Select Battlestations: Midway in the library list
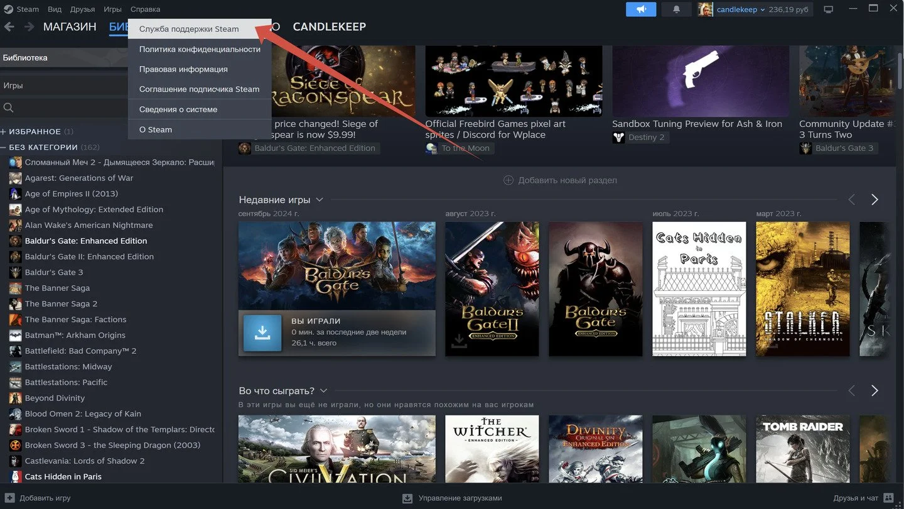This screenshot has width=904, height=509. (68, 366)
